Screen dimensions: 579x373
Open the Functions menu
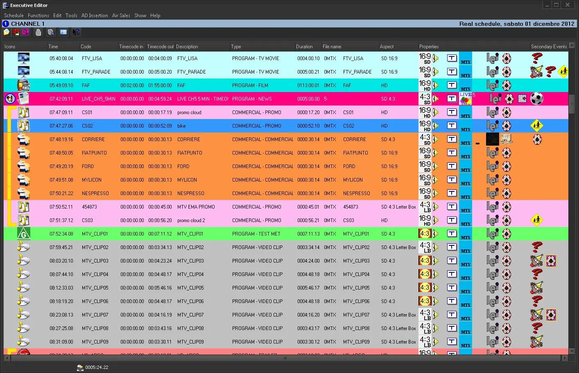[x=38, y=16]
